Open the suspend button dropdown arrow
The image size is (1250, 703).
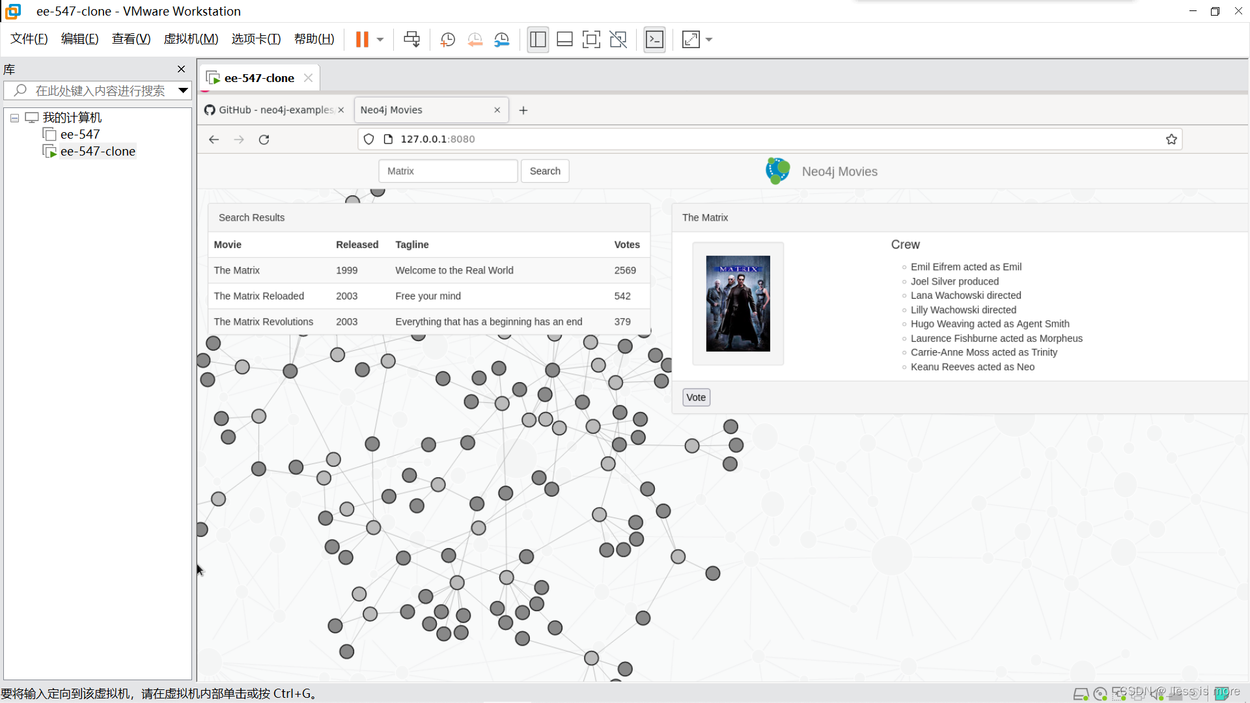tap(381, 39)
